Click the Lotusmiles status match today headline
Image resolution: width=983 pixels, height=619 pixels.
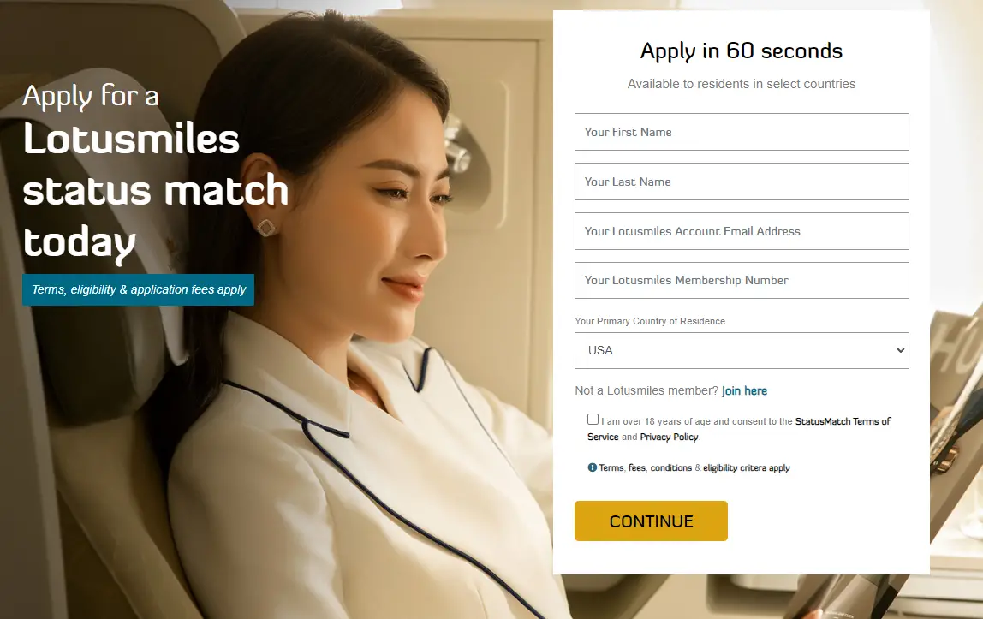(156, 191)
